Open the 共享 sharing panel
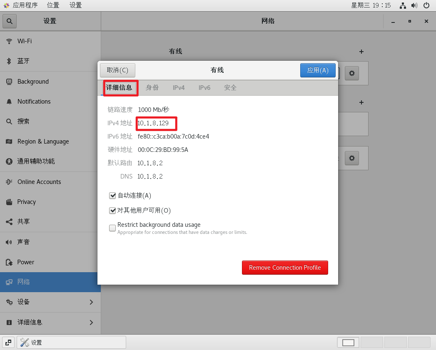The height and width of the screenshot is (350, 436). (50, 221)
